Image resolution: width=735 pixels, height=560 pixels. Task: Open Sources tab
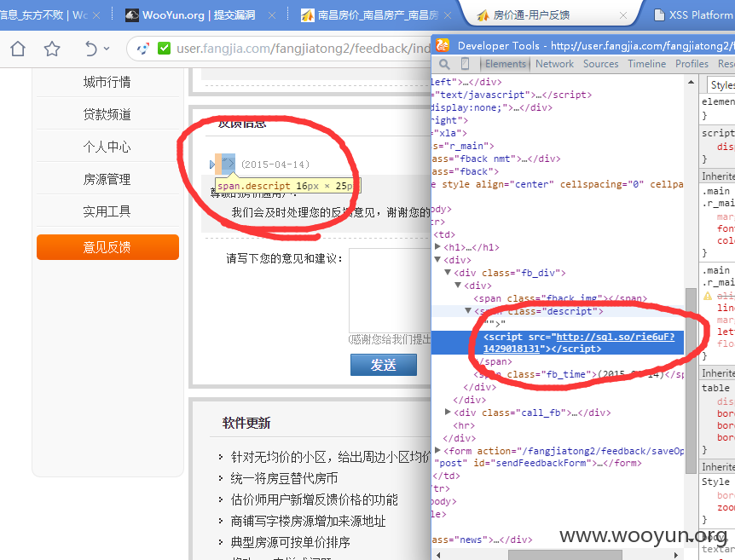click(600, 64)
